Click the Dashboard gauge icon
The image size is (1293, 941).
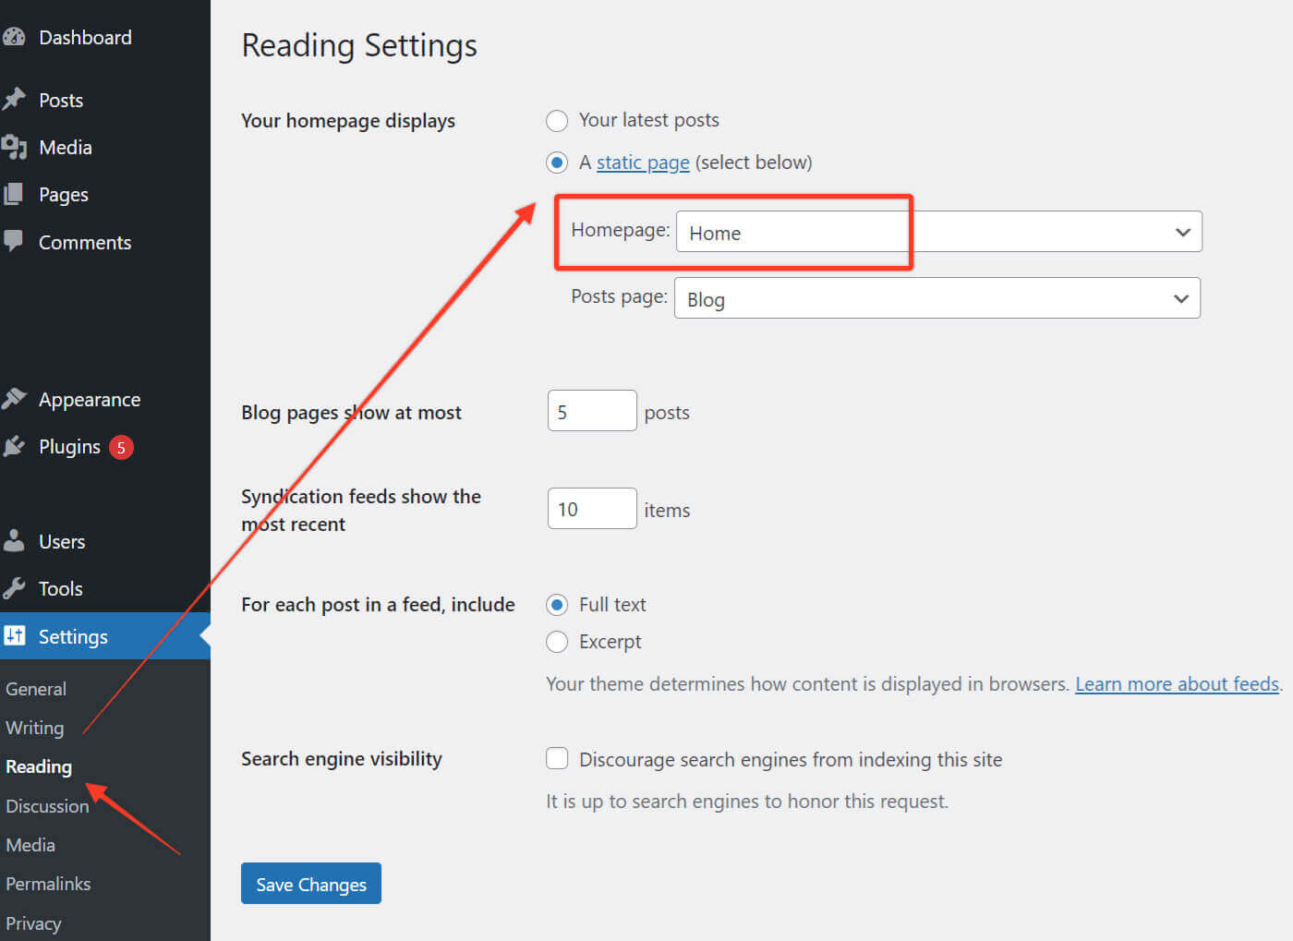tap(14, 38)
